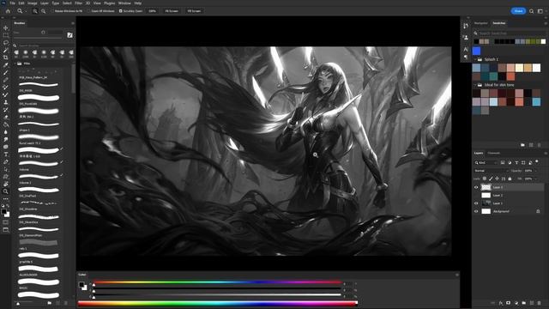The height and width of the screenshot is (309, 549).
Task: Open the zoom tool preset dropdown arrow
Action: tap(26, 11)
